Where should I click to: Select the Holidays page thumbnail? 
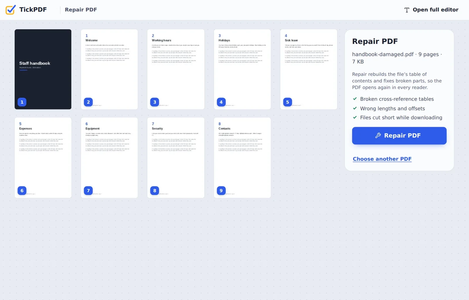point(242,69)
